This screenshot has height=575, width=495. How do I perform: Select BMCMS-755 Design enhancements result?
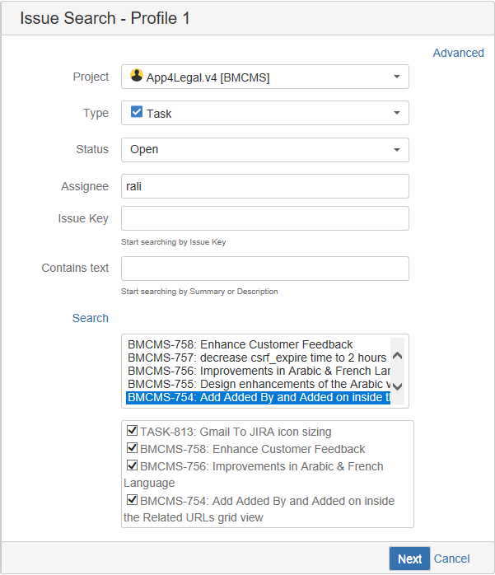259,384
